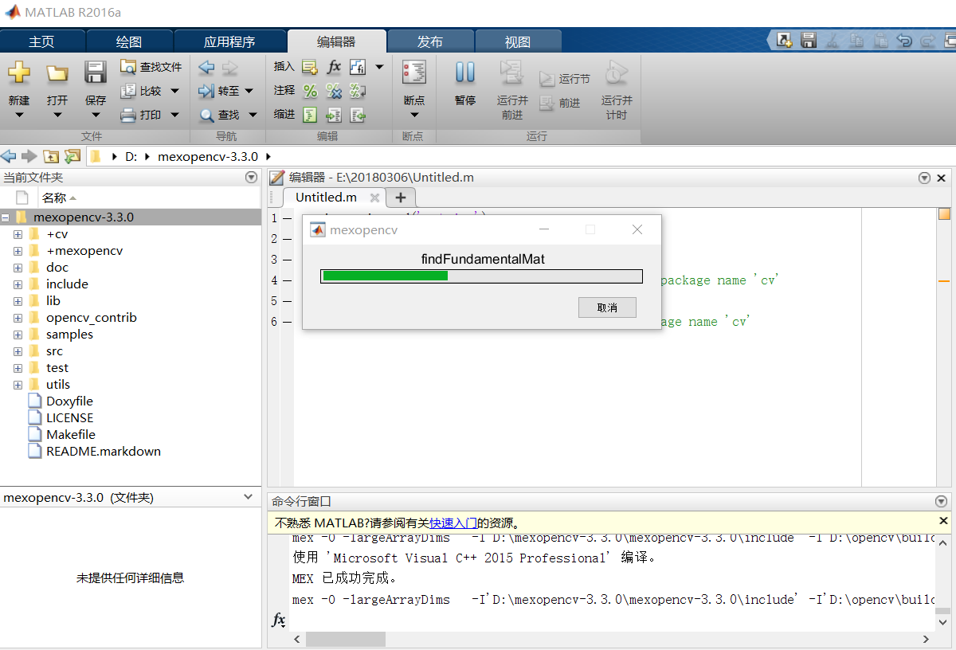Click the + new editor tab button
This screenshot has height=650, width=956.
(400, 198)
